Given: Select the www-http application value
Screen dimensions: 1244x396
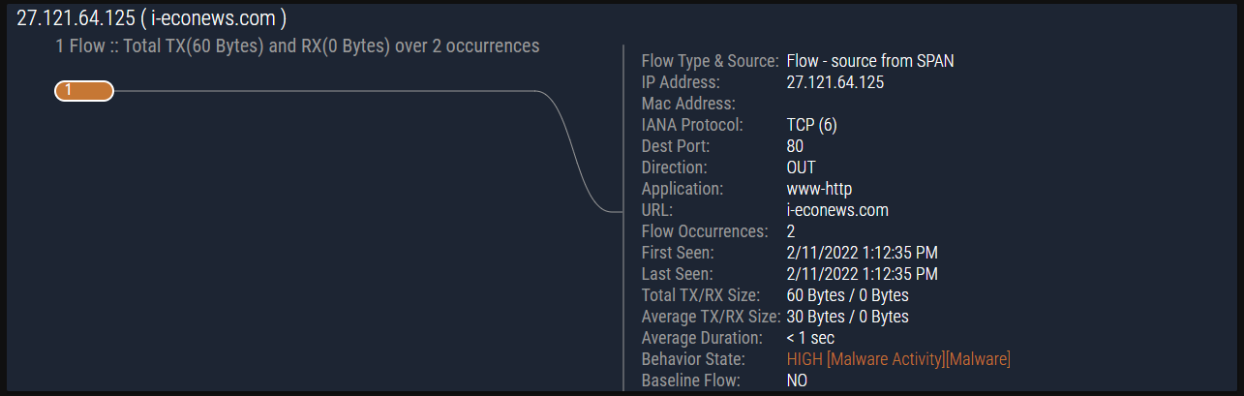Looking at the screenshot, I should click(819, 189).
